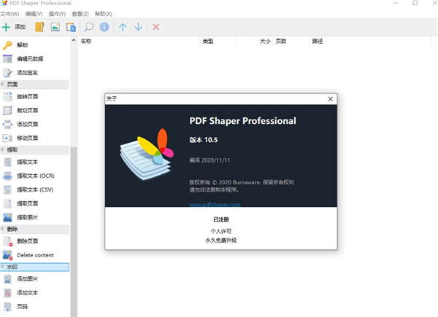Click the green plus Add icon
Image resolution: width=438 pixels, height=317 pixels.
(x=6, y=27)
